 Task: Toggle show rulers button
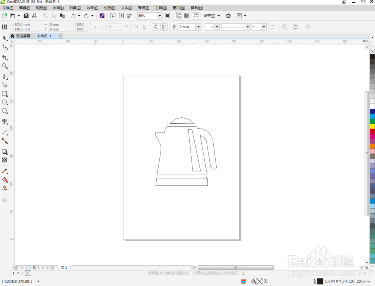178,16
